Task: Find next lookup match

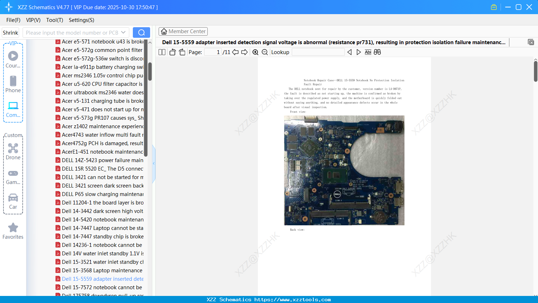Action: click(359, 52)
